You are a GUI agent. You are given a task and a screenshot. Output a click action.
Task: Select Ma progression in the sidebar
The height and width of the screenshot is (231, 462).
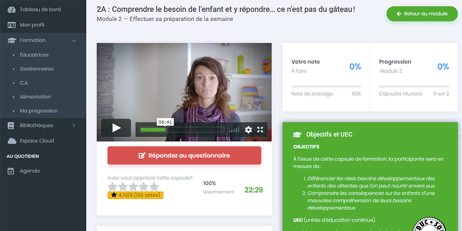[x=39, y=111]
